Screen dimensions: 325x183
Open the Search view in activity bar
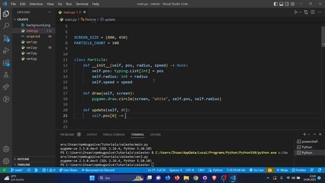6,26
